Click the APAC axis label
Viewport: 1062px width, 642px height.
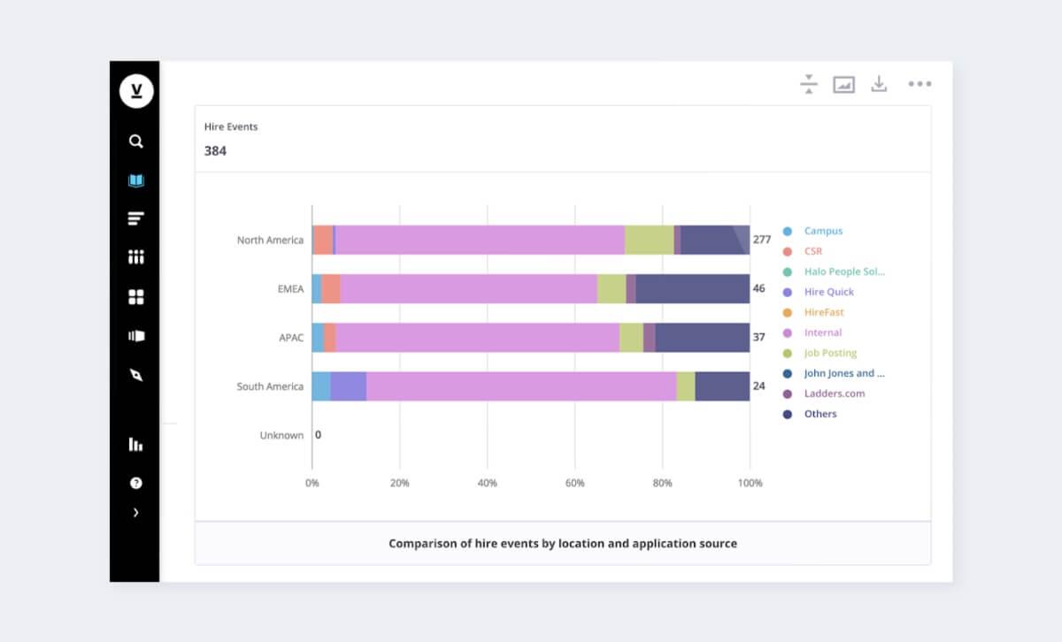click(291, 337)
